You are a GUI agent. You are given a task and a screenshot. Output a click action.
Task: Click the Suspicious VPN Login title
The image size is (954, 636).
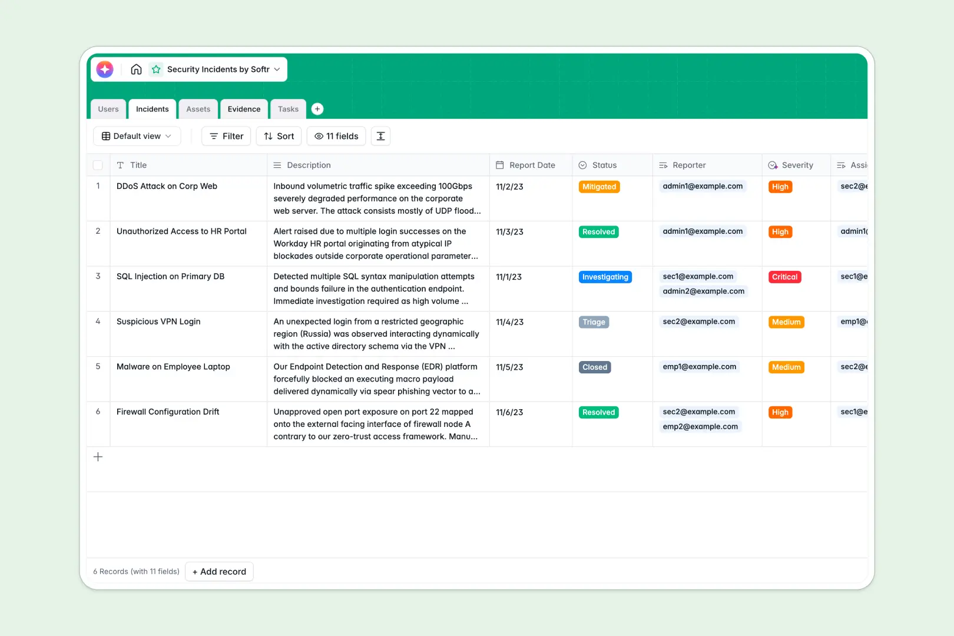[x=158, y=322]
